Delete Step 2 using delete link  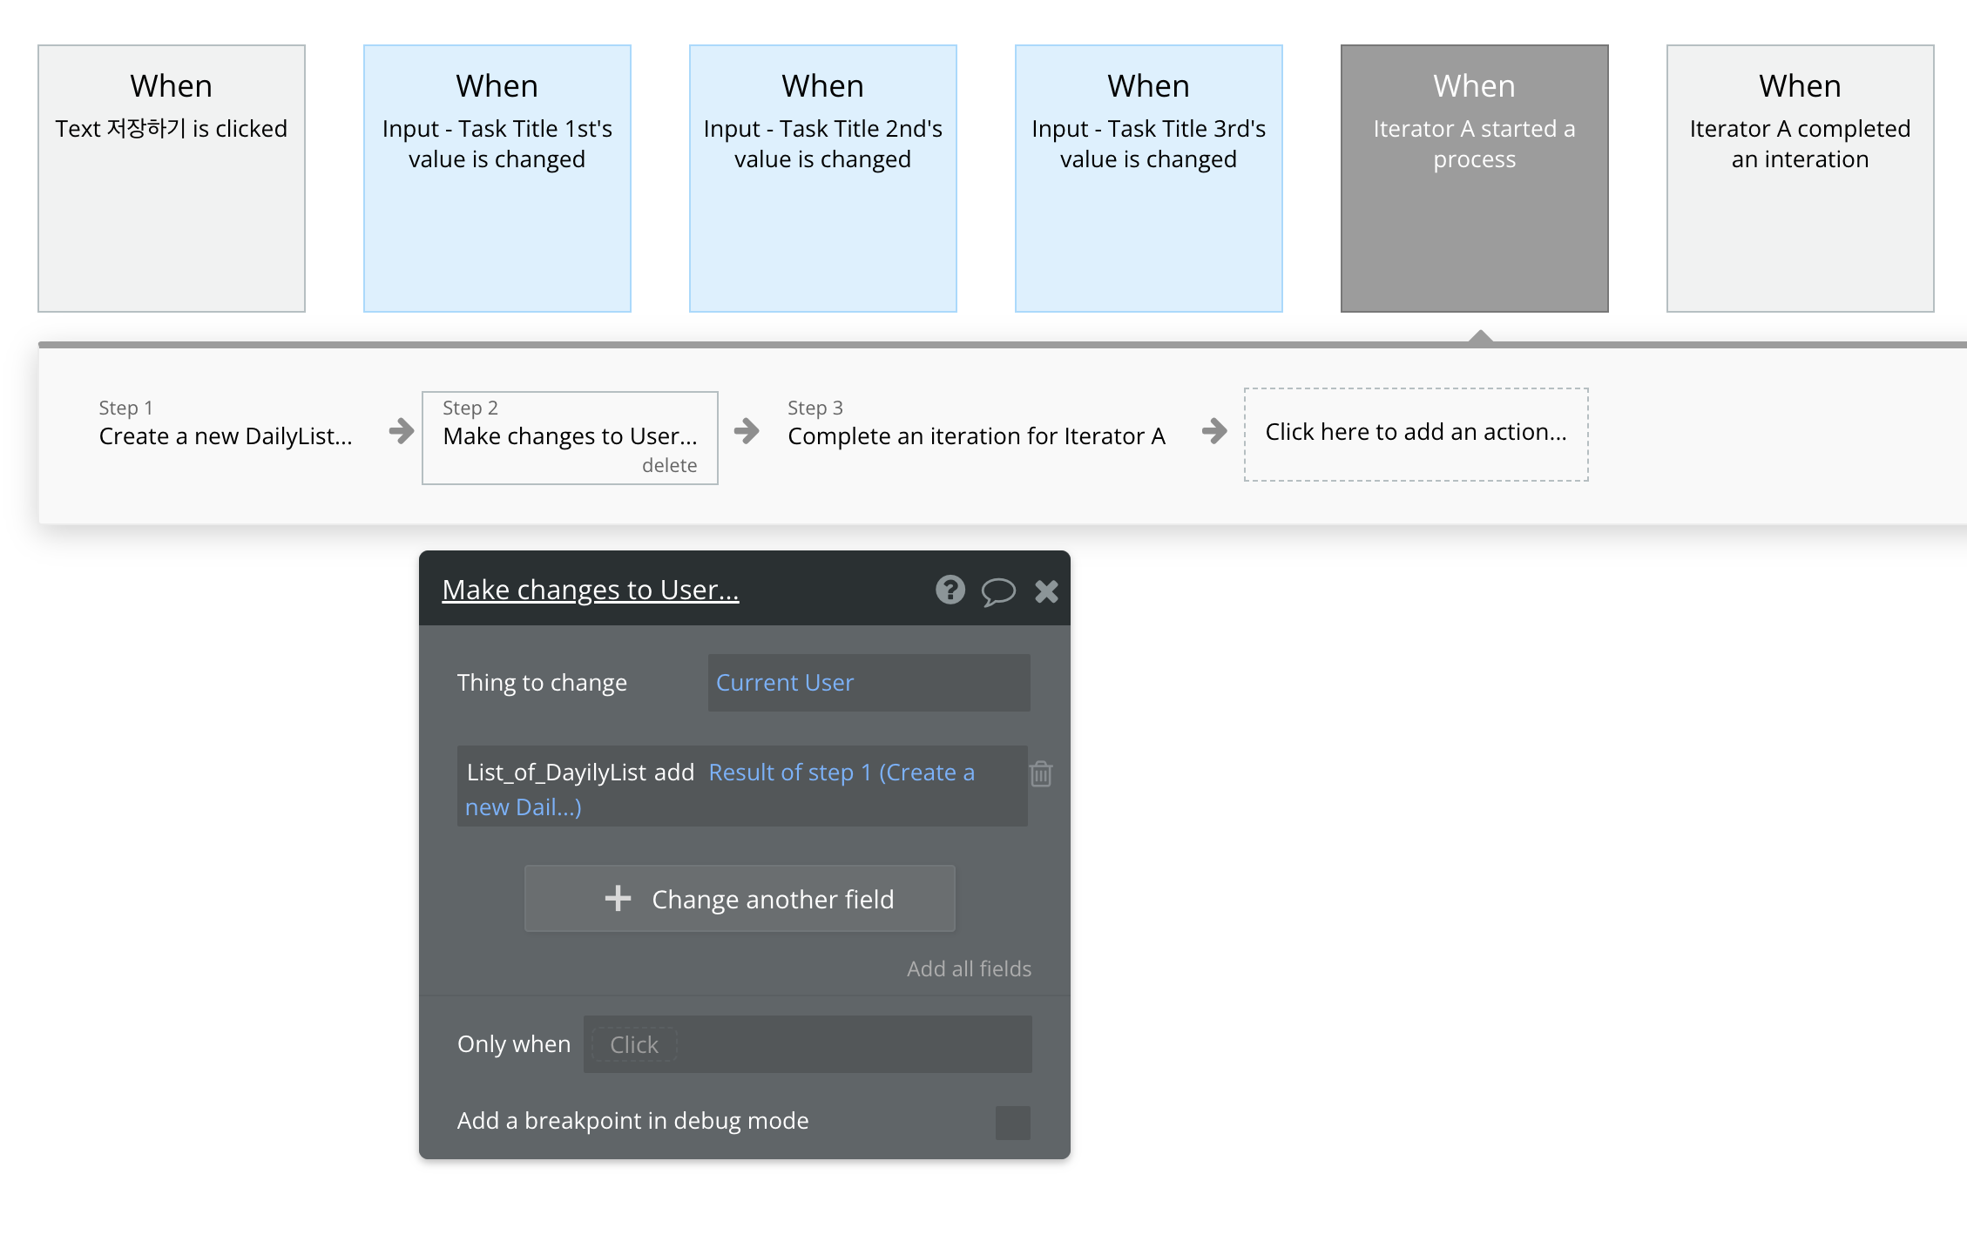click(669, 466)
